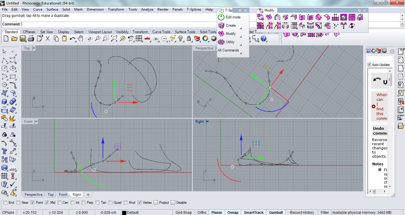The height and width of the screenshot is (215, 405).
Task: Click the help panel search field
Action: [380, 59]
